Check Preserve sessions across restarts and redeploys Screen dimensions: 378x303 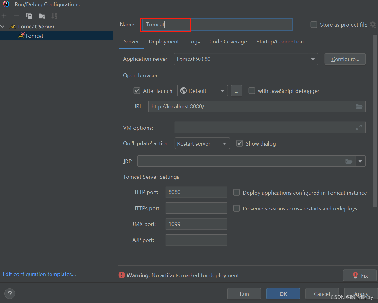pos(236,208)
